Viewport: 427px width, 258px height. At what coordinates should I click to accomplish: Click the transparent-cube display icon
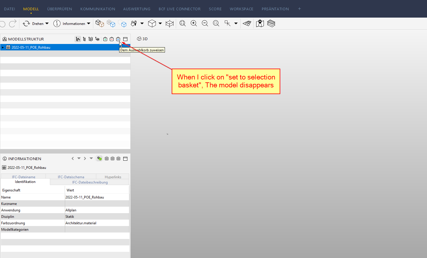click(x=111, y=23)
